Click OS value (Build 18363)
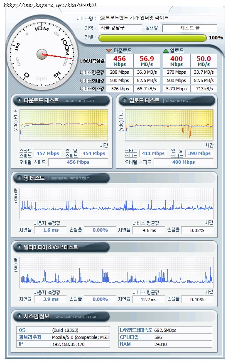Viewport: 228px width, 363px height. 80,330
